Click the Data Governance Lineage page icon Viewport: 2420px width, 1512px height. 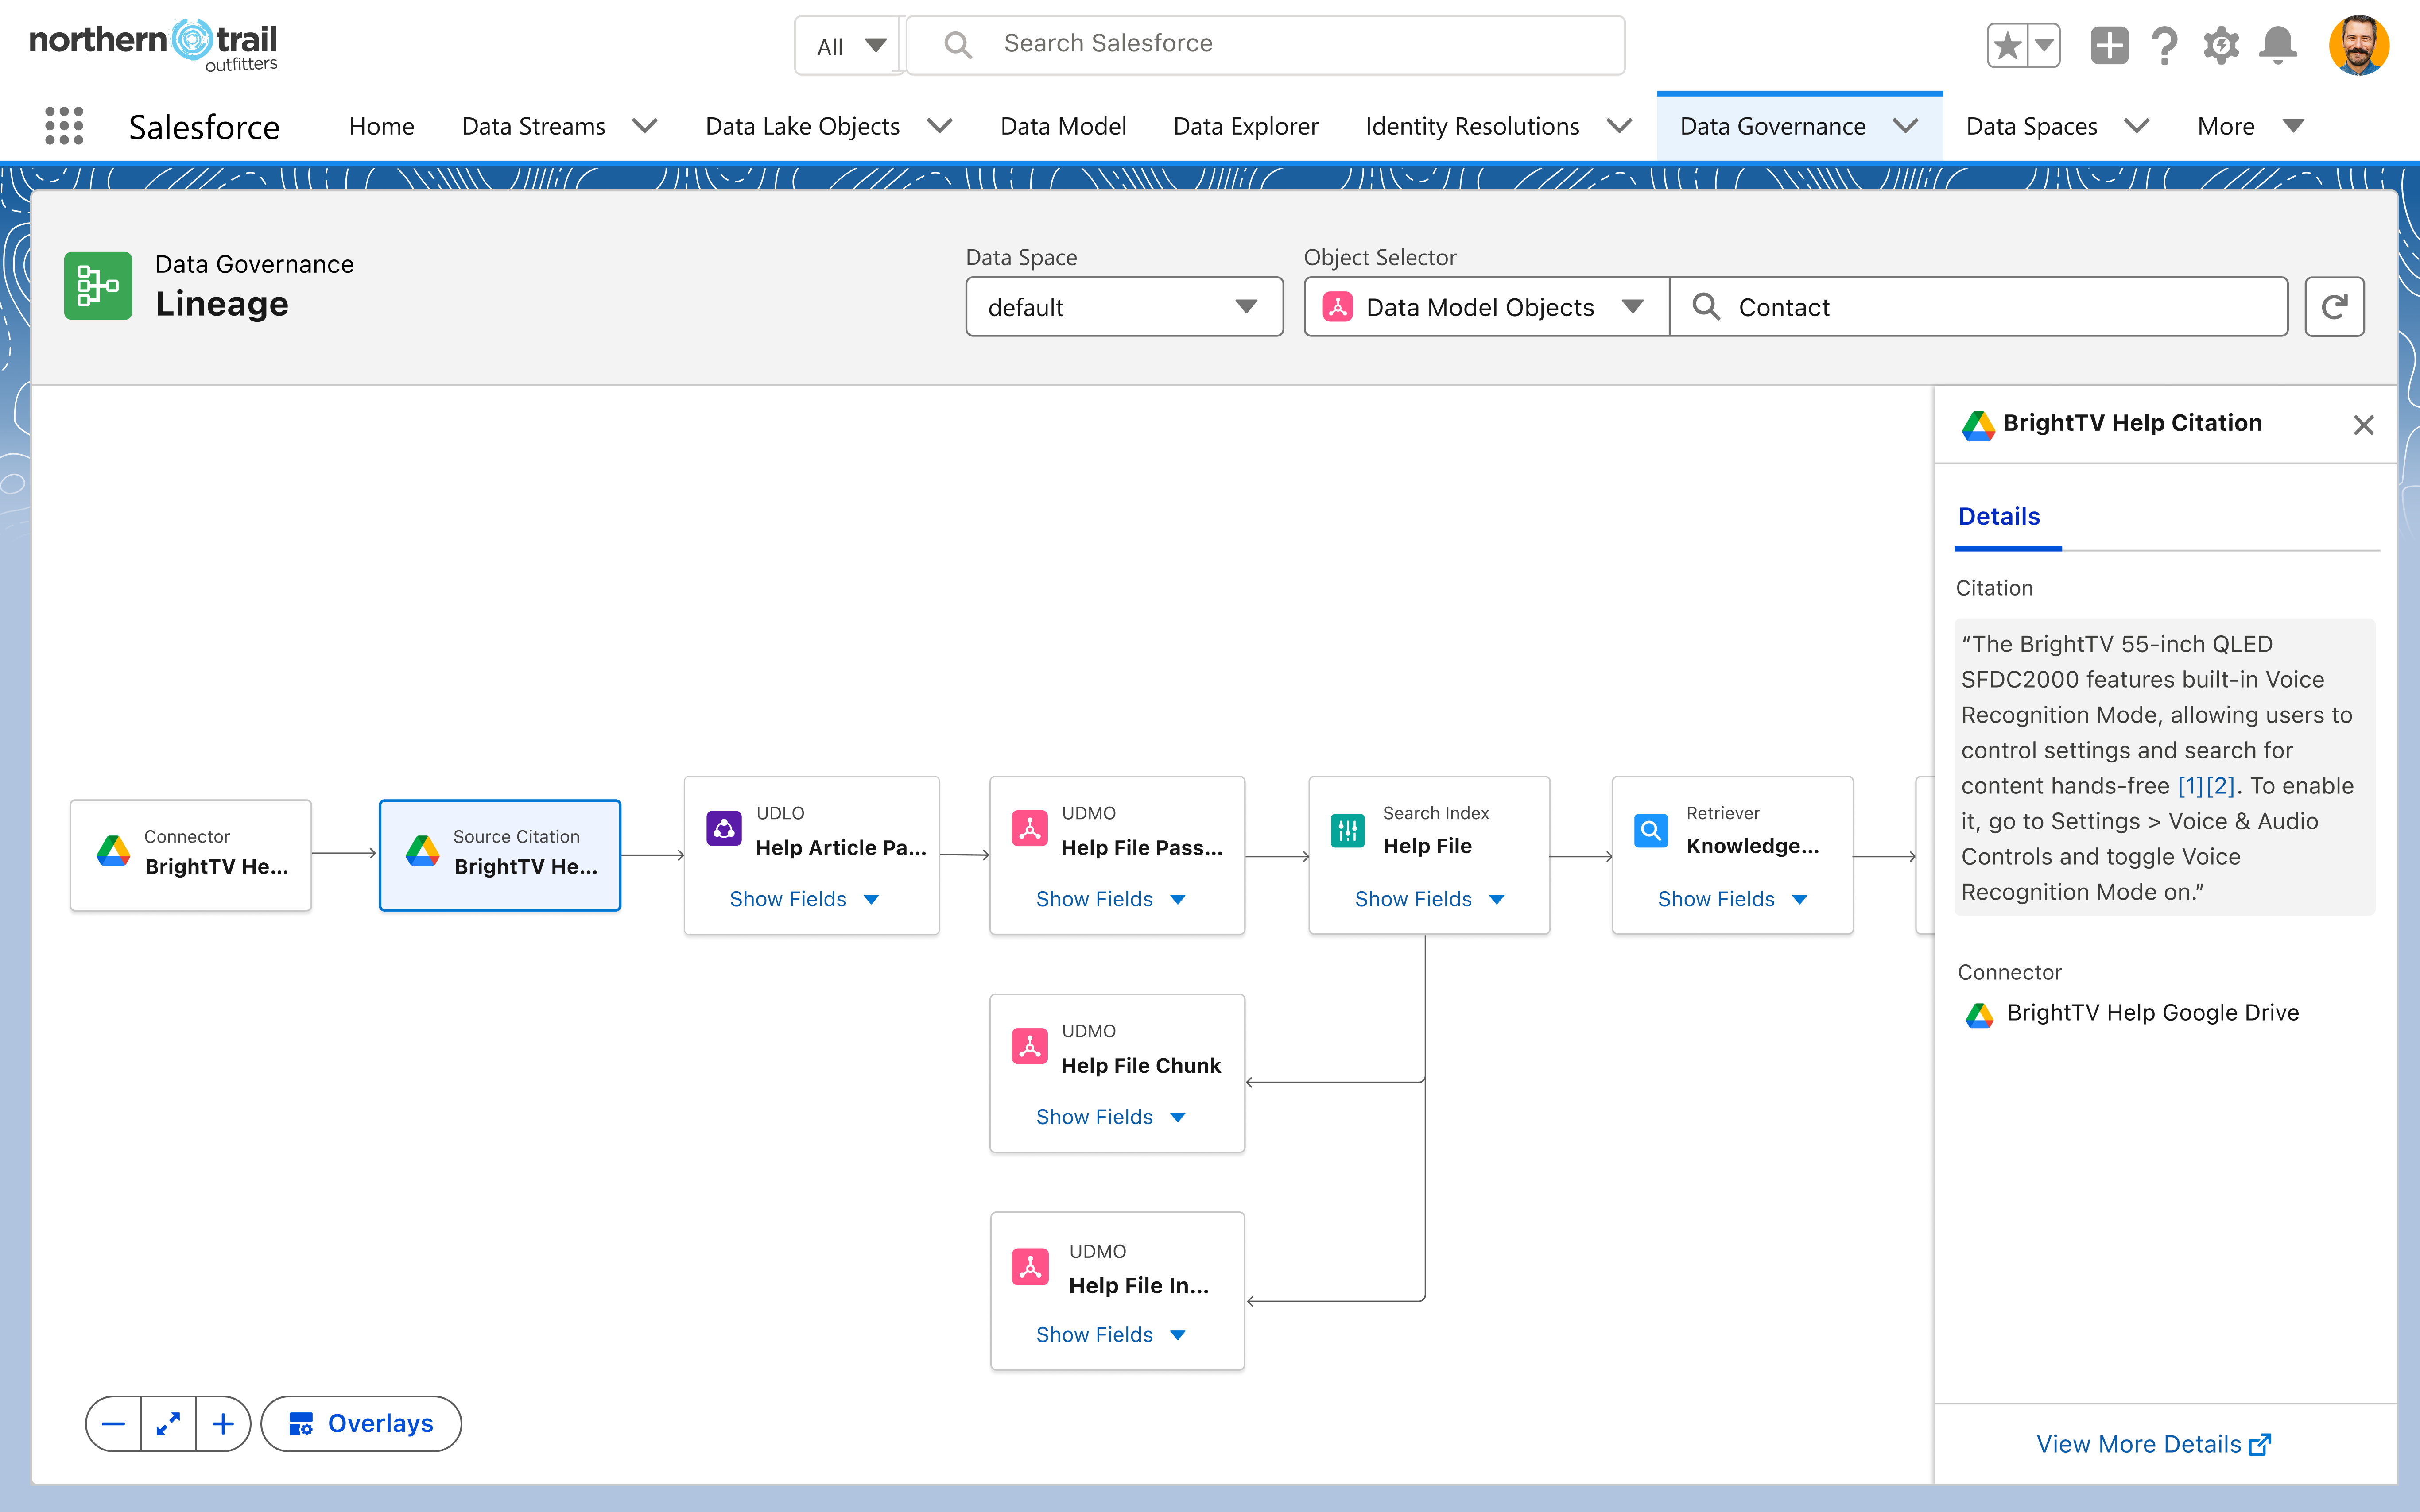coord(98,286)
